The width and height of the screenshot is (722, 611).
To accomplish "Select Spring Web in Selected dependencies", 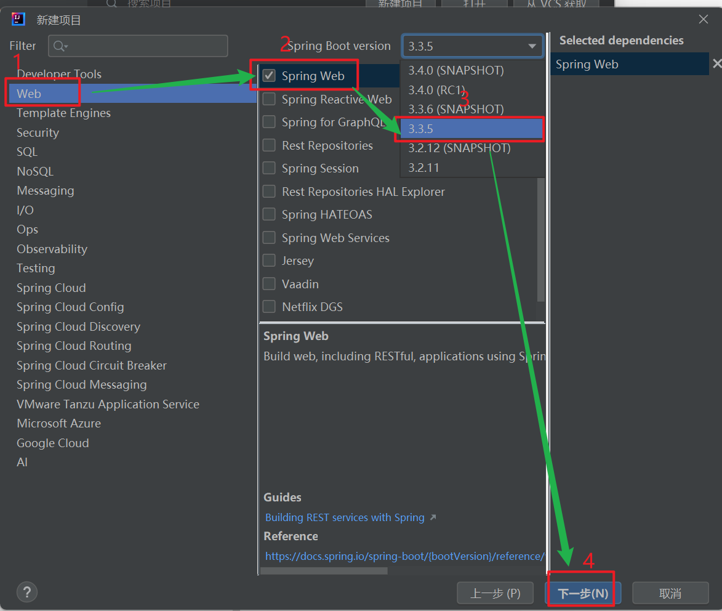I will [x=629, y=64].
